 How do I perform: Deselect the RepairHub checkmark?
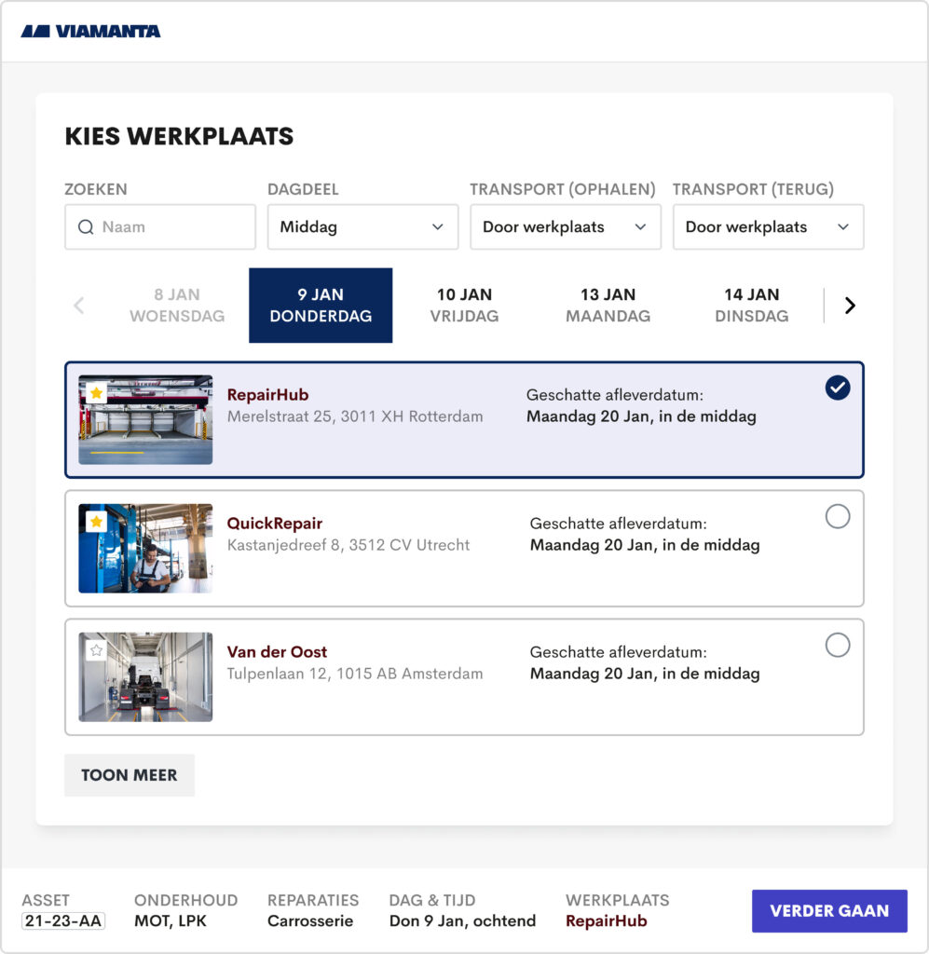(x=837, y=388)
